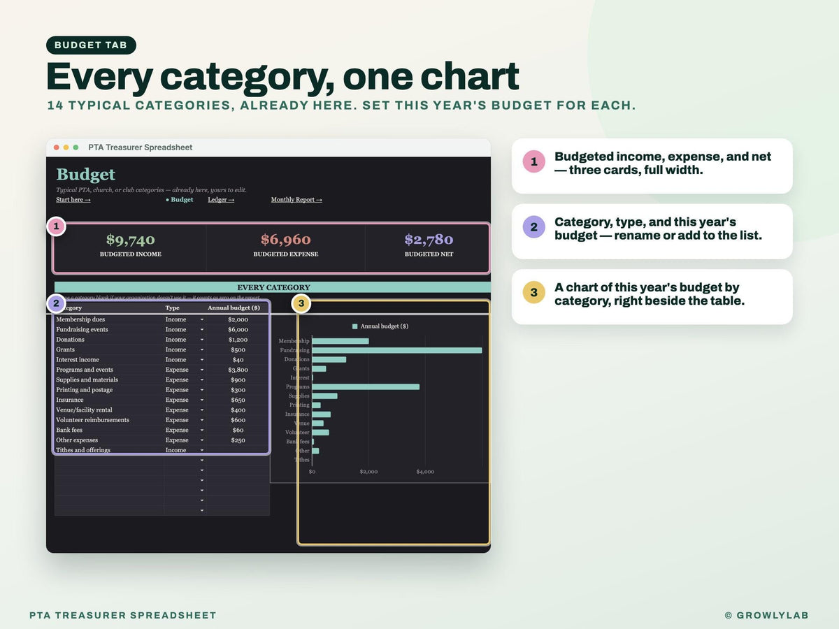Open Type dropdown for Bank fees row
Image resolution: width=839 pixels, height=629 pixels.
pyautogui.click(x=202, y=430)
